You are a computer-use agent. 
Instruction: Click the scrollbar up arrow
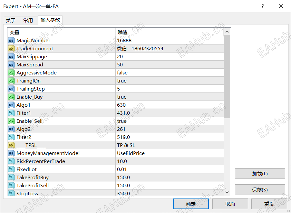tap(227, 32)
